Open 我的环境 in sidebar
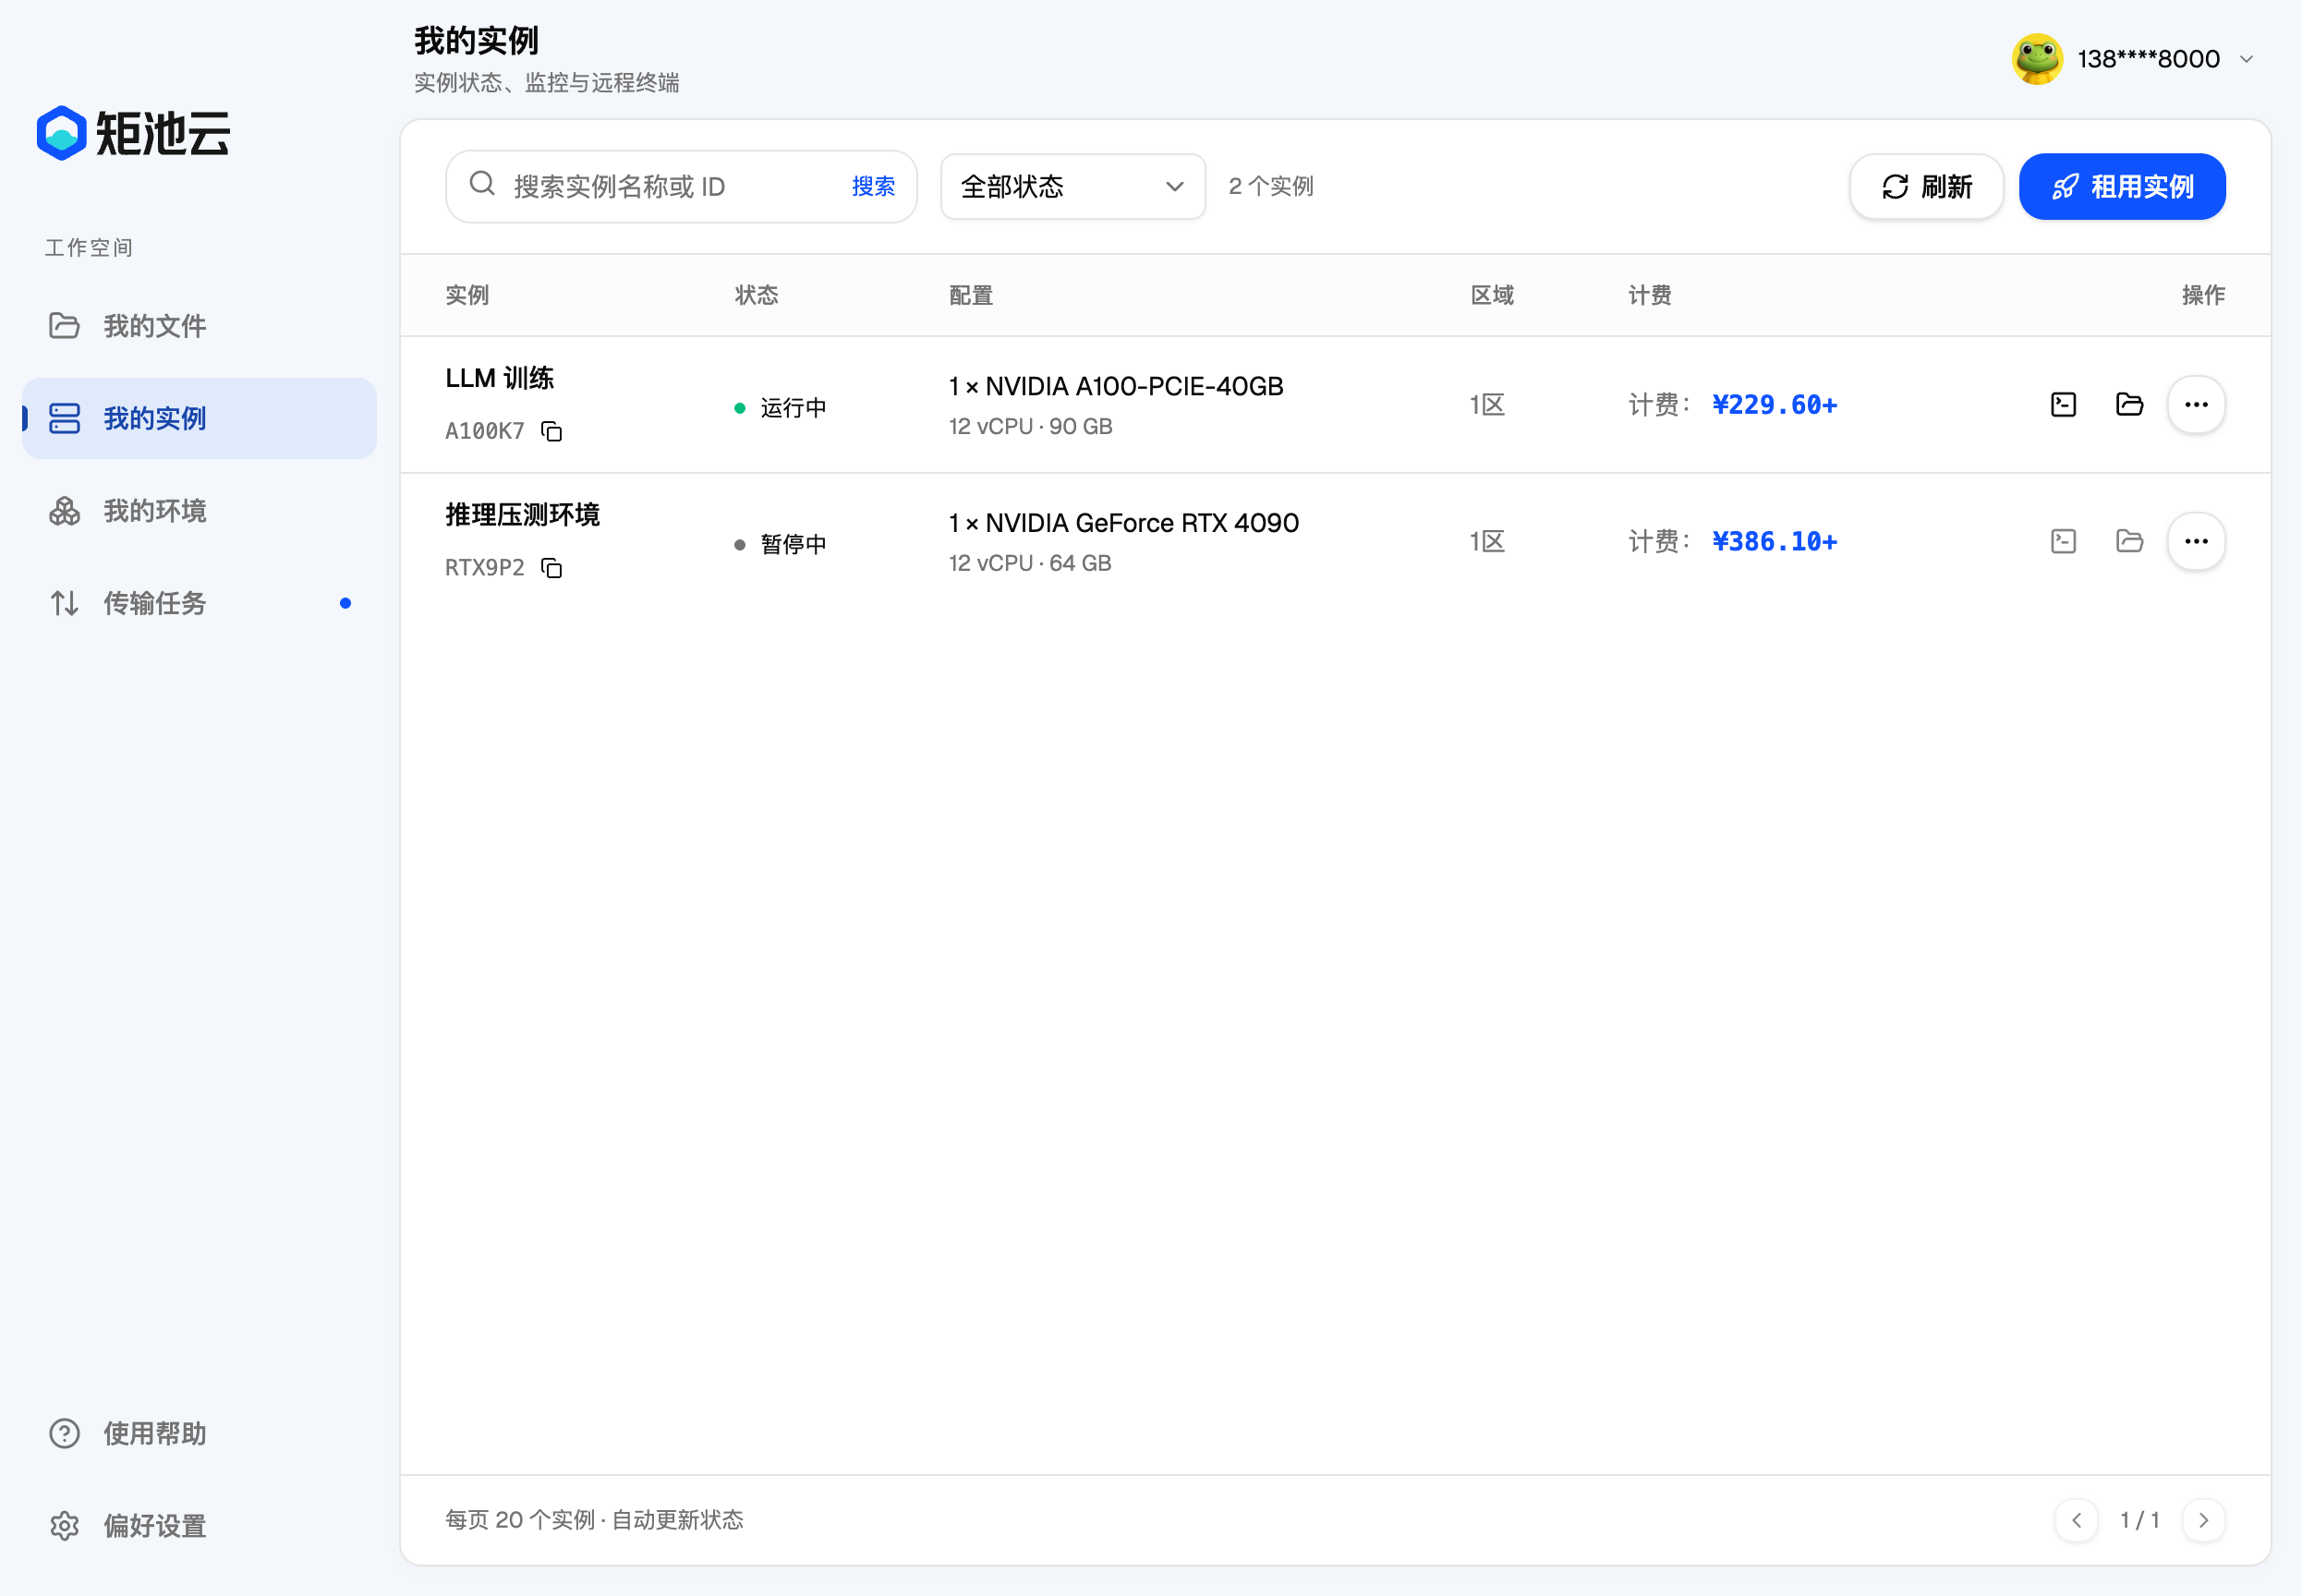The width and height of the screenshot is (2302, 1596). [x=199, y=511]
